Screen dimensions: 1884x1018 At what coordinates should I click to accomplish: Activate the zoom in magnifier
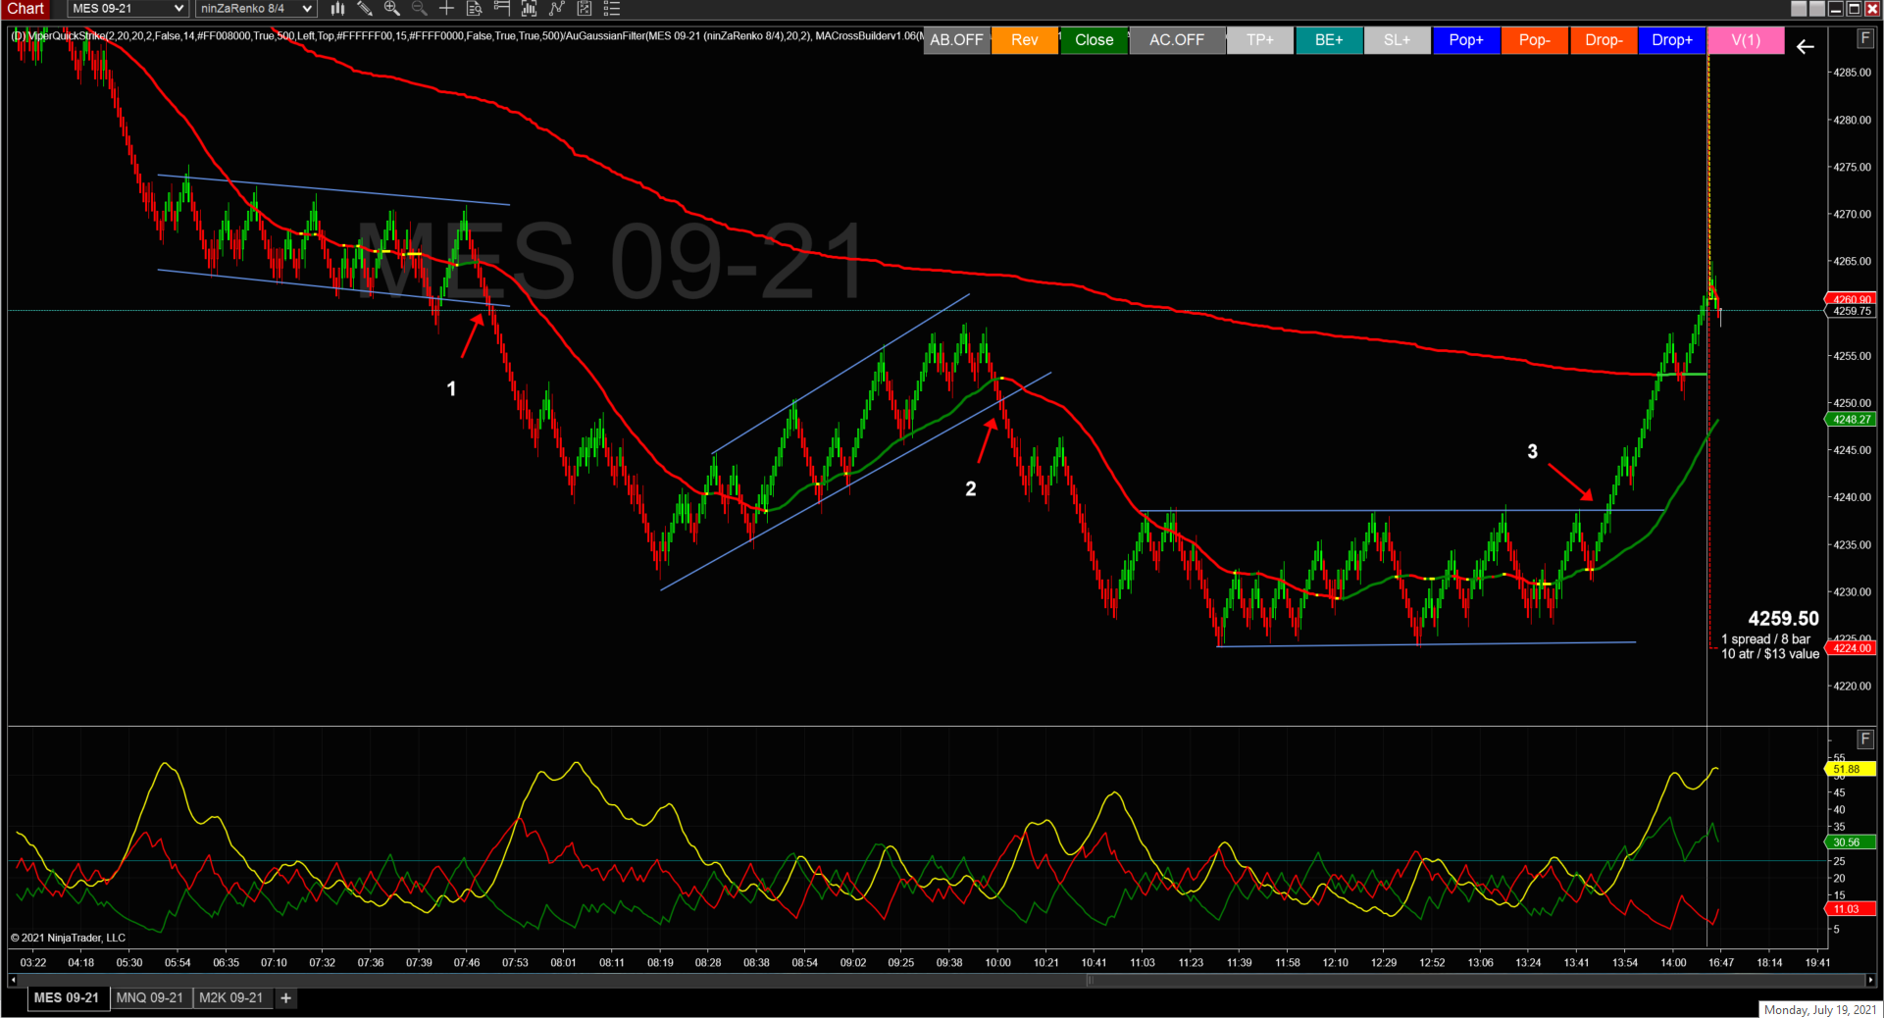point(392,9)
